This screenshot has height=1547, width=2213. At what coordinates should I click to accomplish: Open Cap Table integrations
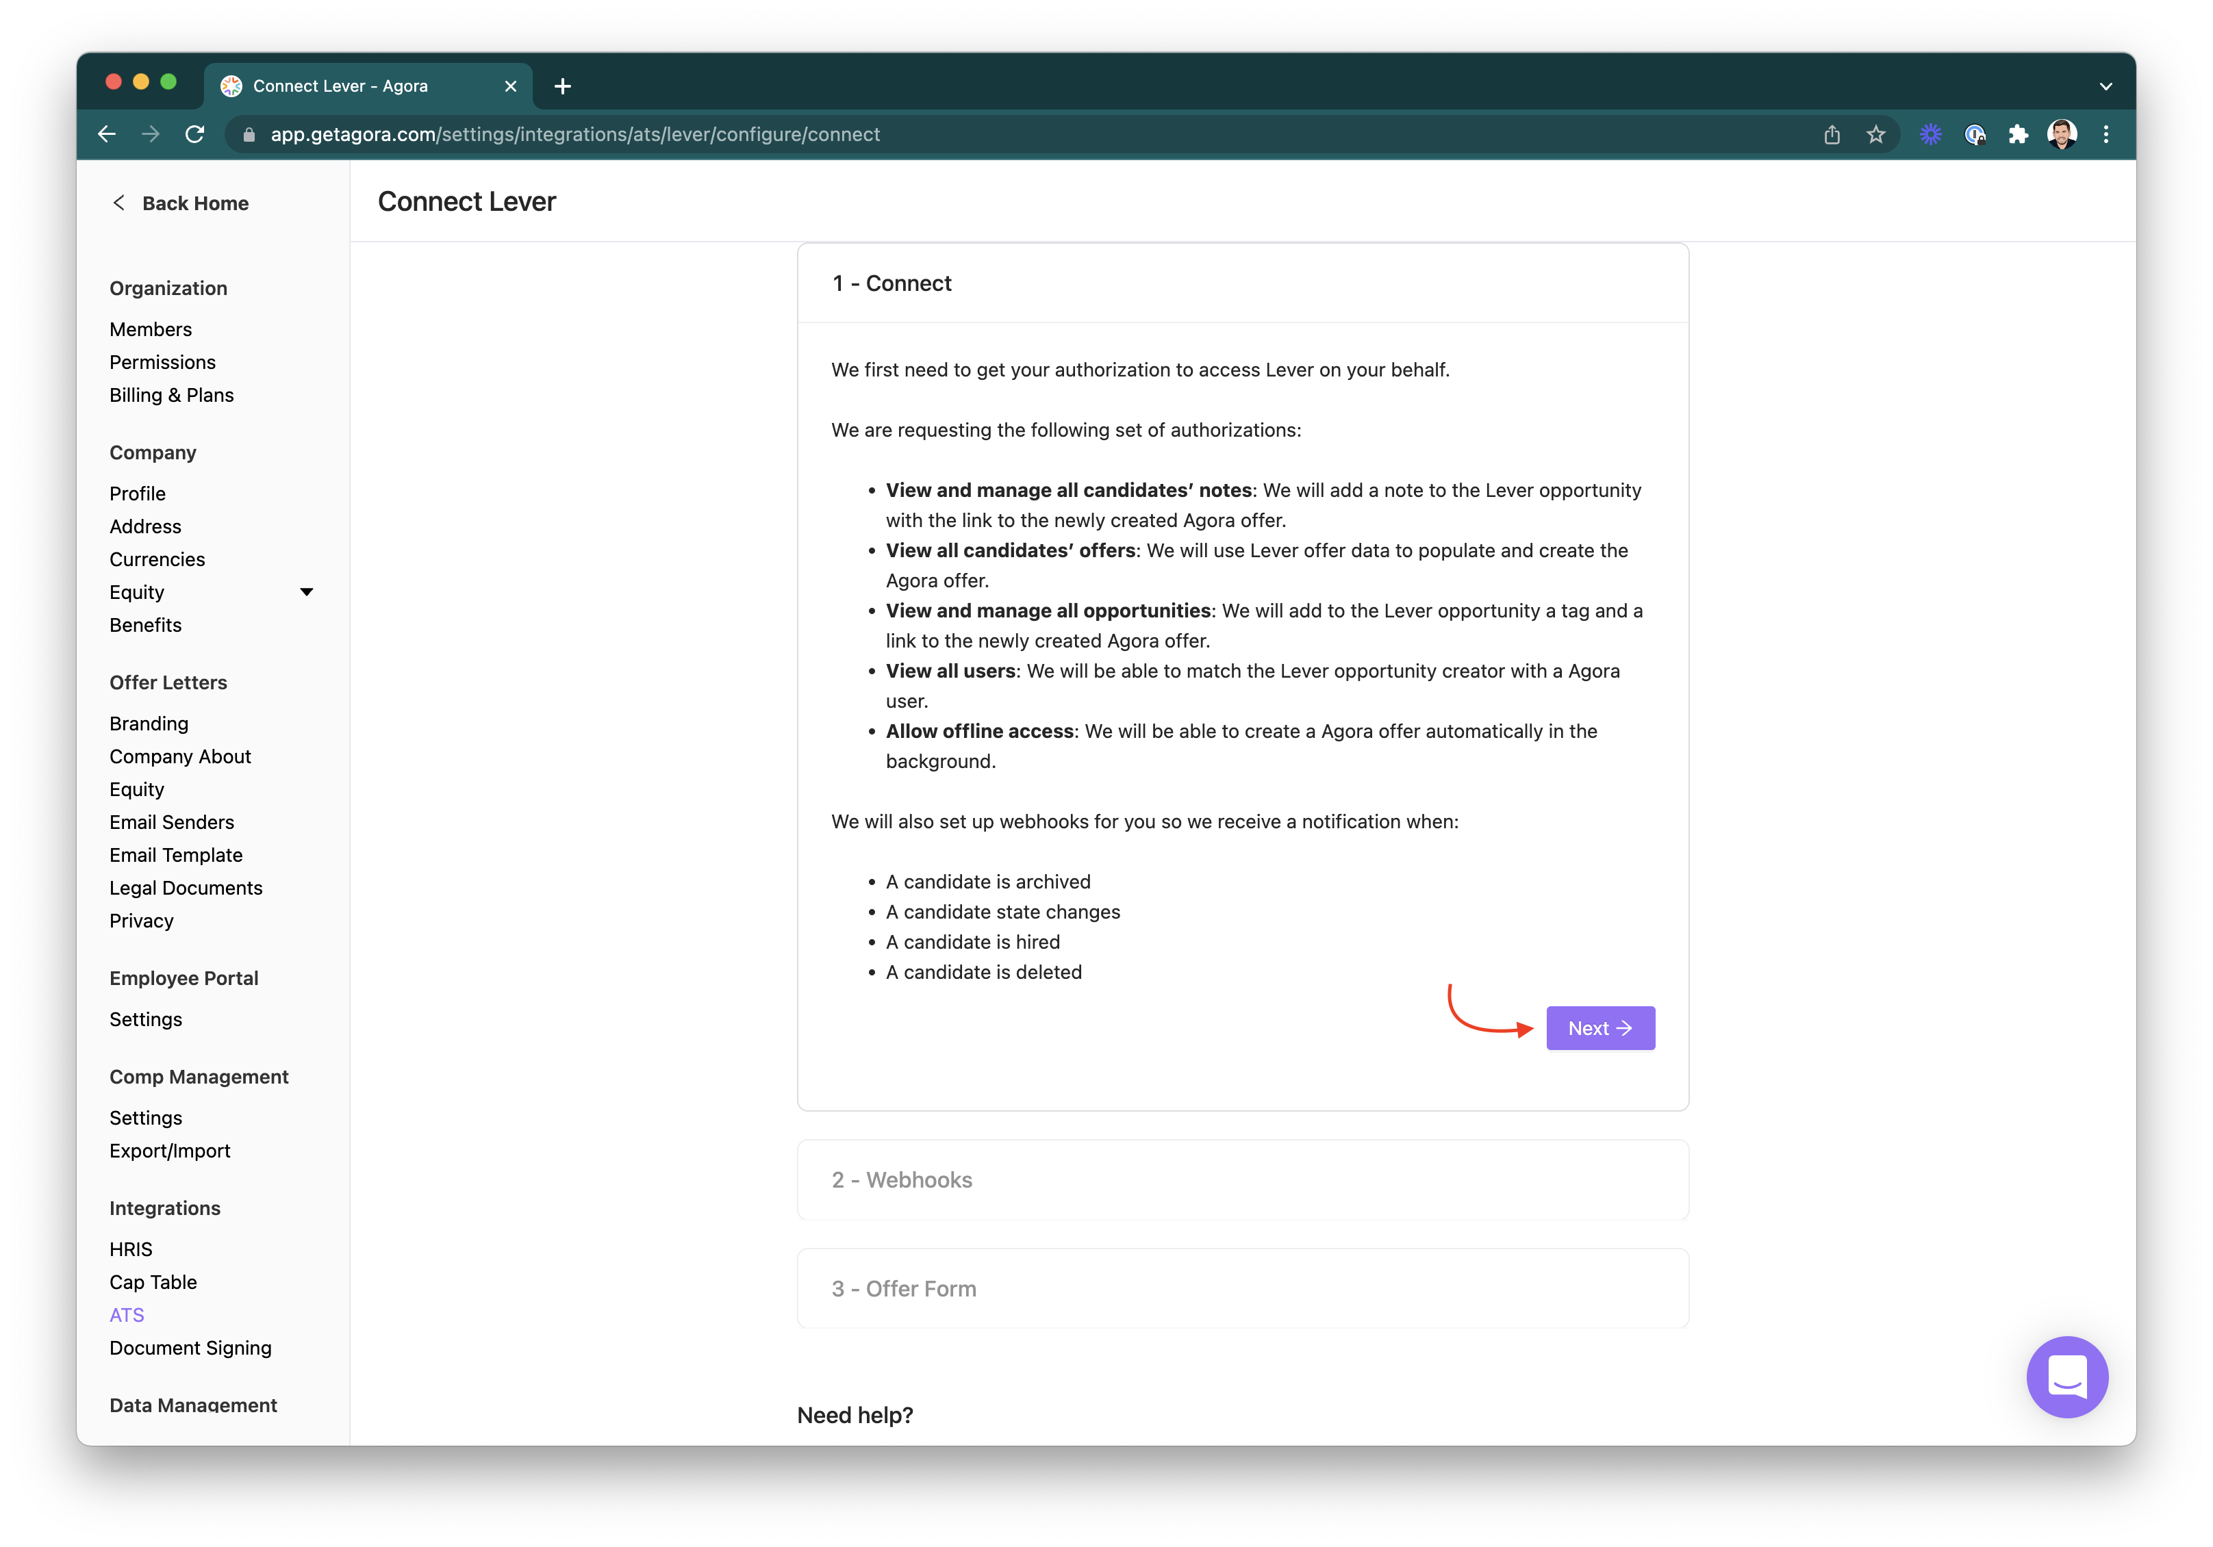153,1281
